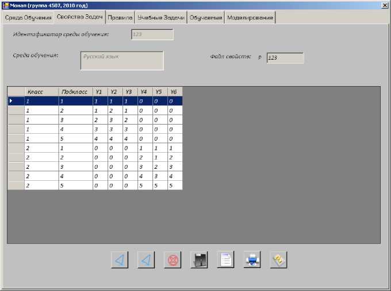Click the app icon in the title bar

(x=6, y=5)
